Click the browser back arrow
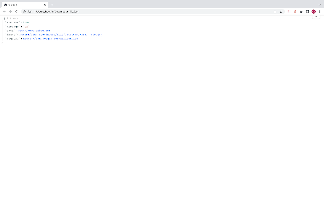Viewport: 324px width, 202px height. coord(4,12)
